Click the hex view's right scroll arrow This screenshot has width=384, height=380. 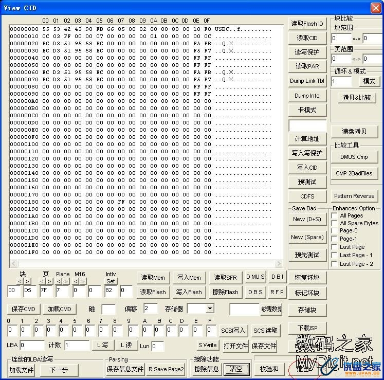278,263
